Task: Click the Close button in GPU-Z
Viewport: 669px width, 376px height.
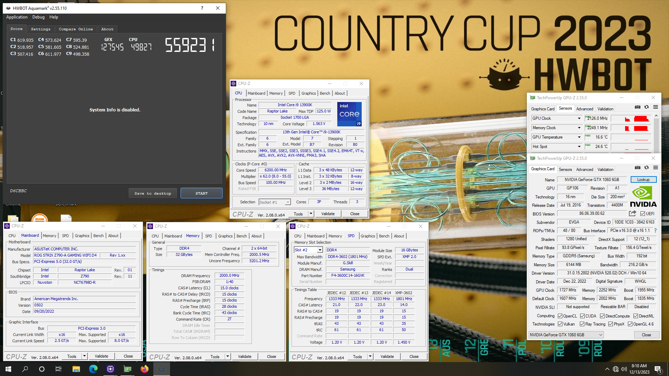Action: click(x=646, y=335)
